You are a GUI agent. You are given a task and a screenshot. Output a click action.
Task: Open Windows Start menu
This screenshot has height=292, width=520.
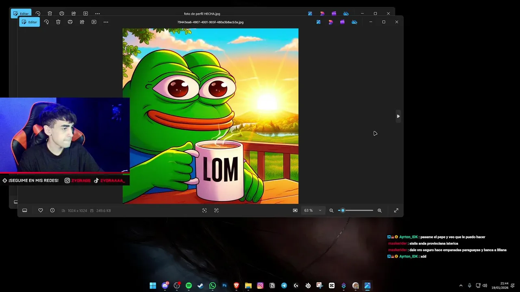pos(153,286)
